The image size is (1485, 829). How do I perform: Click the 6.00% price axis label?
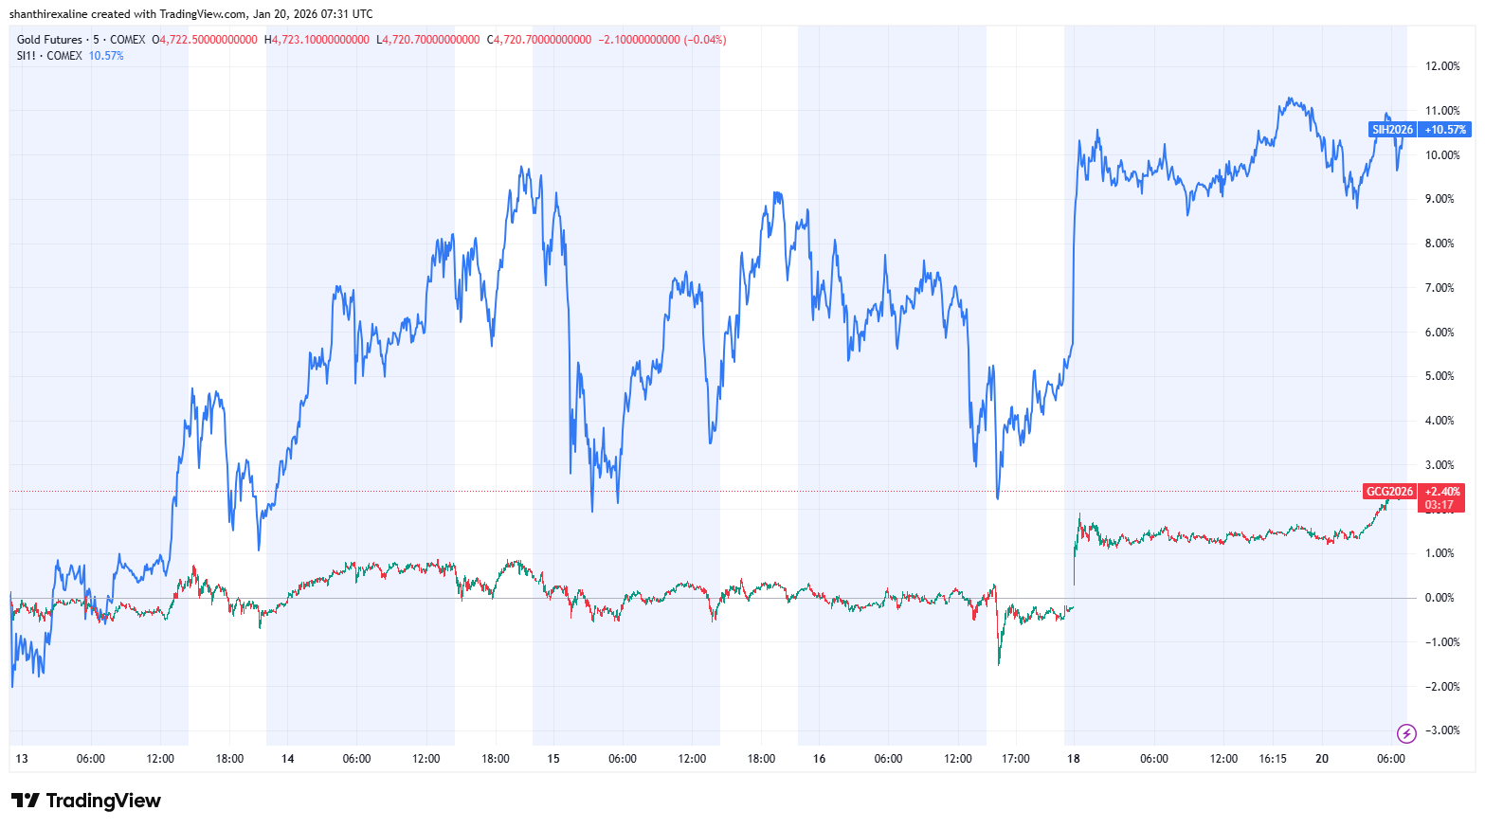1440,333
